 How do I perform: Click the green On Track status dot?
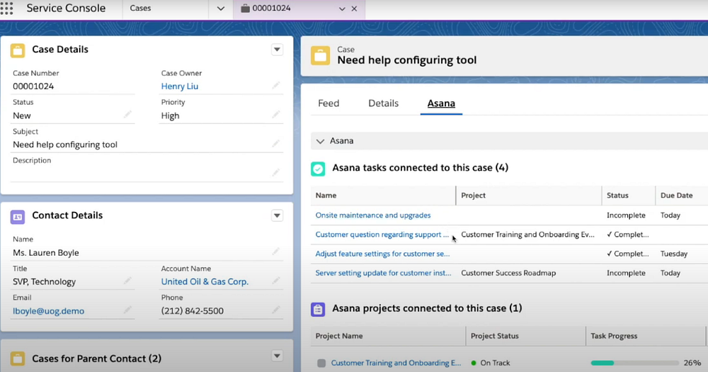[473, 363]
